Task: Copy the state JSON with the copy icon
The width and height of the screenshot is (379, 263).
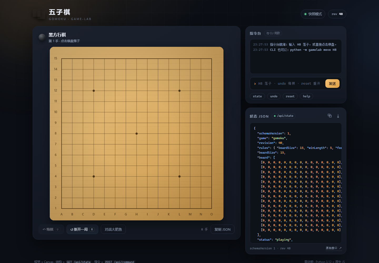Action: pyautogui.click(x=330, y=116)
